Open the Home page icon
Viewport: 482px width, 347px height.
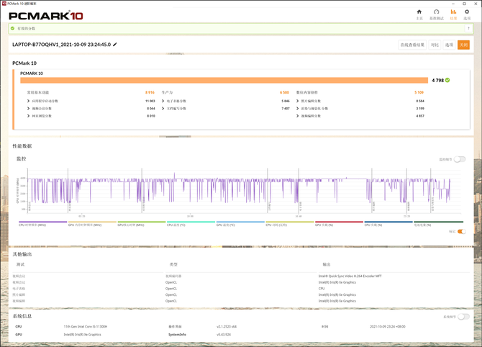click(419, 14)
